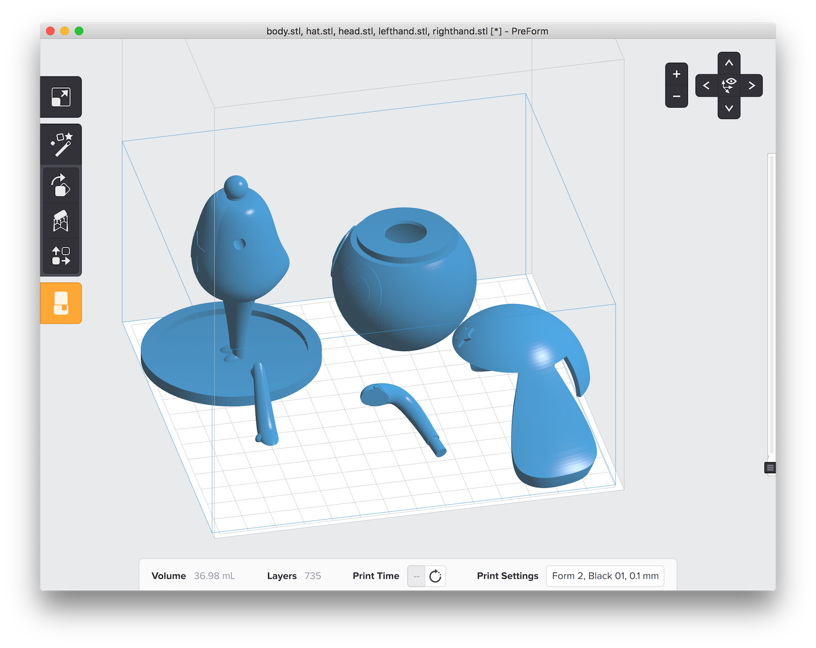
Task: Recalculate print time with refresh icon
Action: pos(435,576)
